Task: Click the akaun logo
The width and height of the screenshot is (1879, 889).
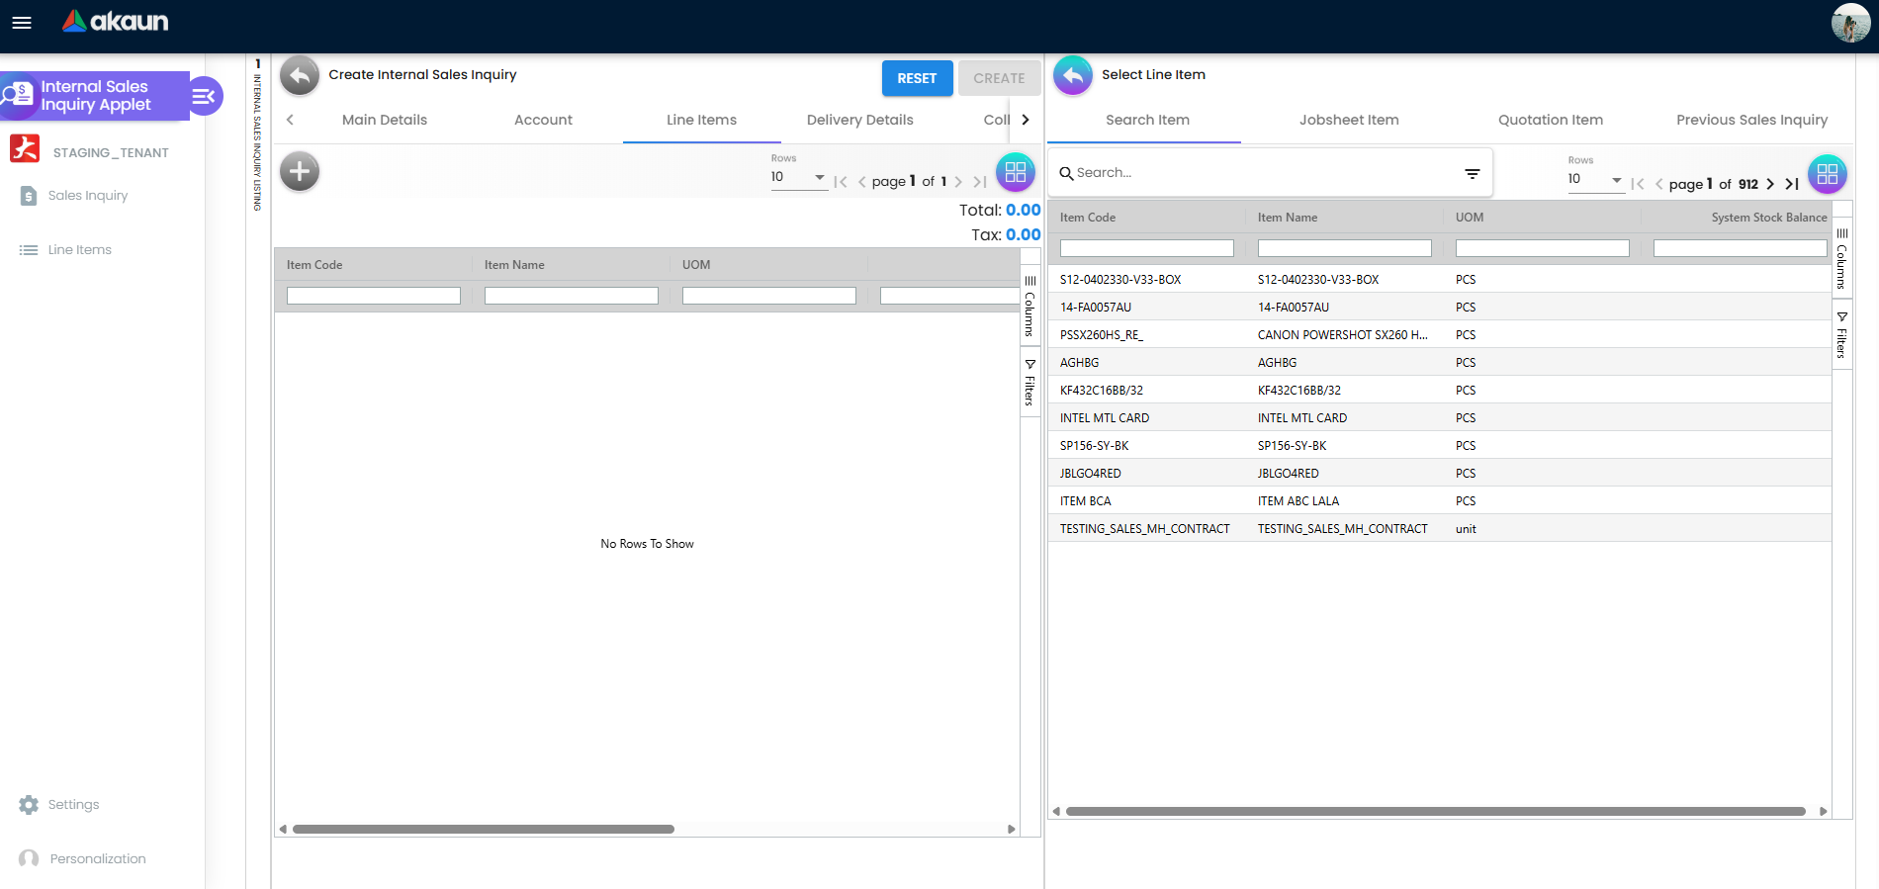Action: click(116, 21)
